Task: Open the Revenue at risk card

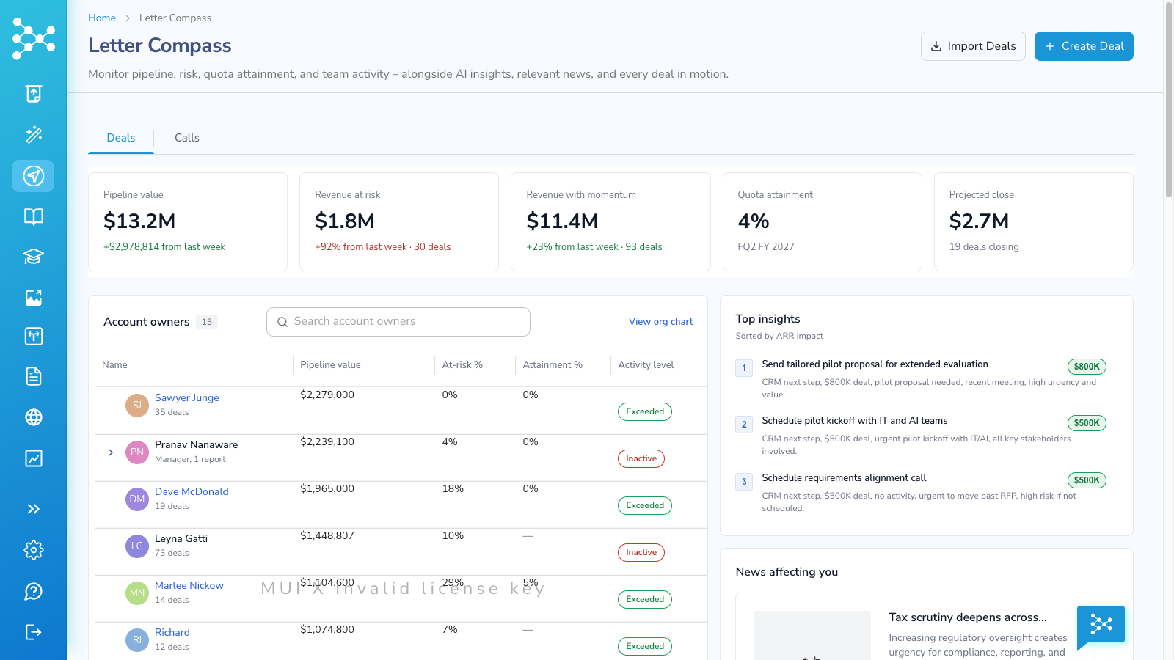Action: (x=399, y=221)
